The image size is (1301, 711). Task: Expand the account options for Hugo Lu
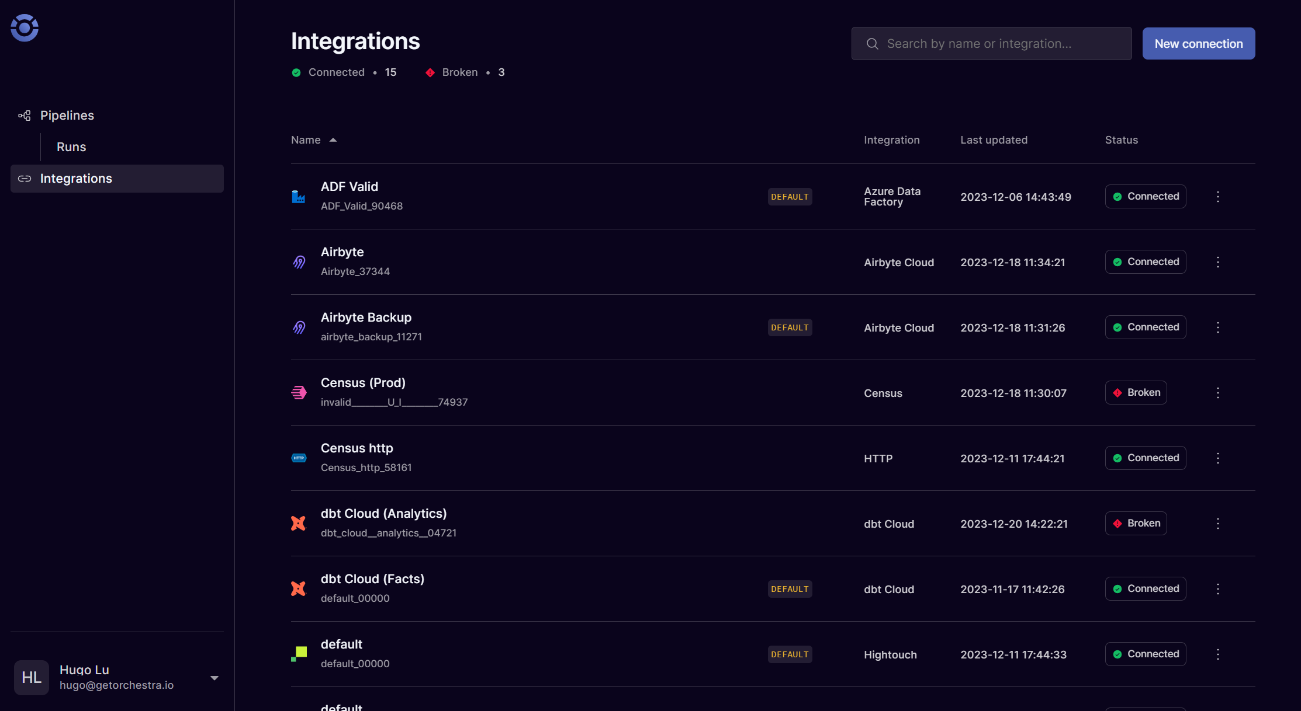coord(214,678)
